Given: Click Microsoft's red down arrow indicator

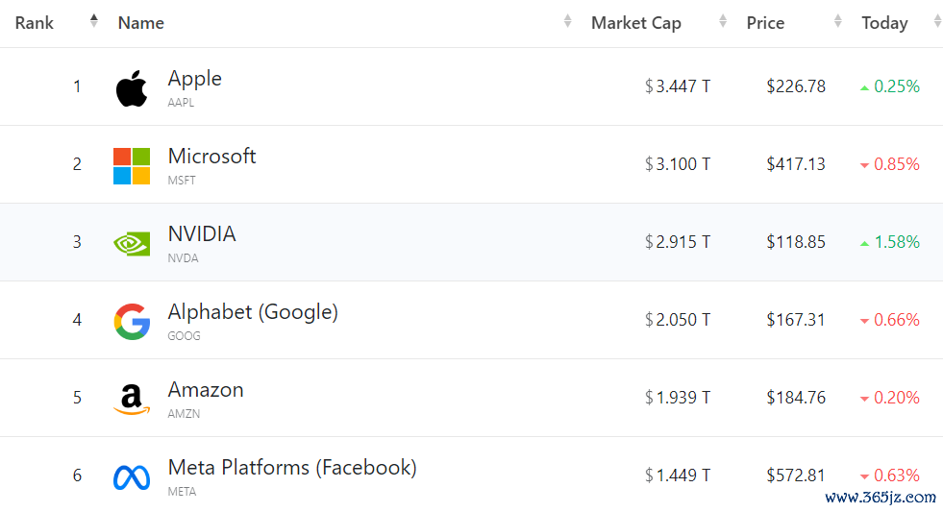Looking at the screenshot, I should [865, 166].
